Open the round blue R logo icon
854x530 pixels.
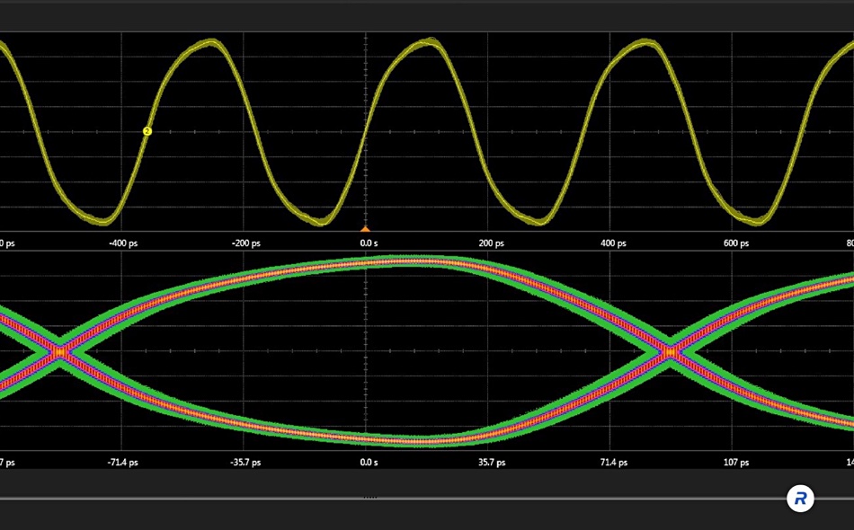(800, 499)
